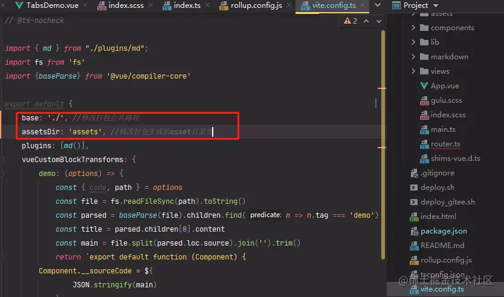This screenshot has width=504, height=297.
Task: Fold the vueCustomBlockTransforms block in gutter
Action: (2, 160)
